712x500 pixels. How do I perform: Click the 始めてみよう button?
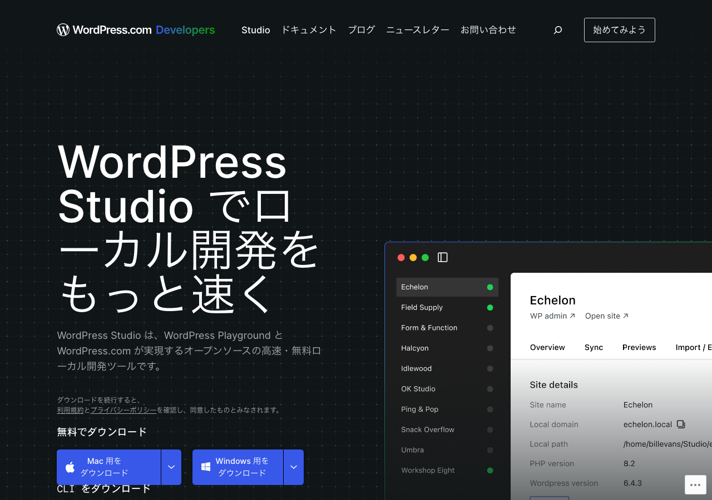(619, 30)
